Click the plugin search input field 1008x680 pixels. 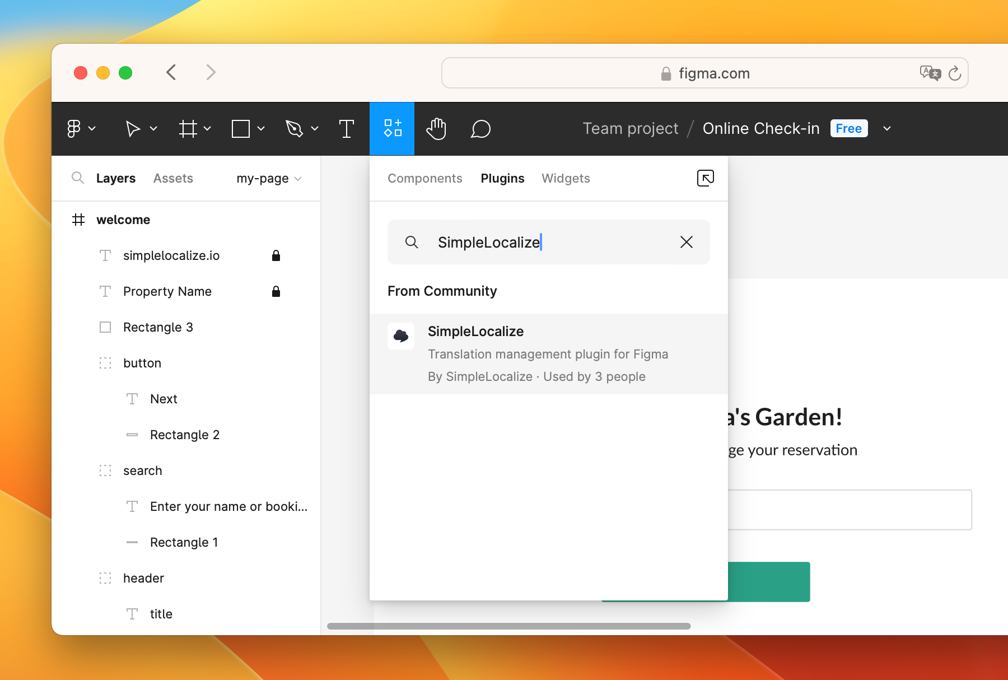(549, 242)
